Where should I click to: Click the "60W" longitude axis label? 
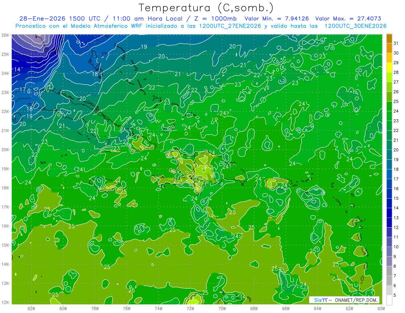coord(381,308)
